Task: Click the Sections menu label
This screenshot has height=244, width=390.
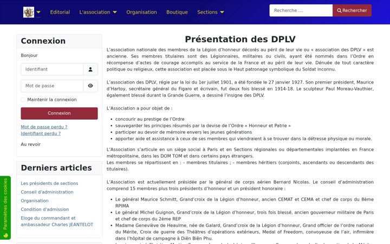Action: (x=207, y=12)
